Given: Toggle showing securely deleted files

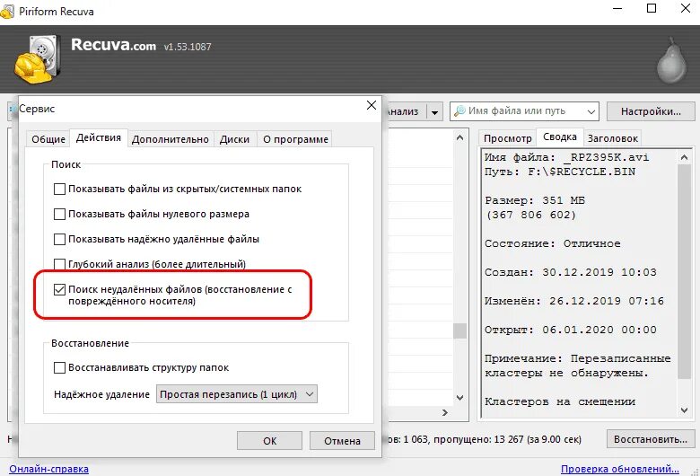Looking at the screenshot, I should (x=59, y=239).
